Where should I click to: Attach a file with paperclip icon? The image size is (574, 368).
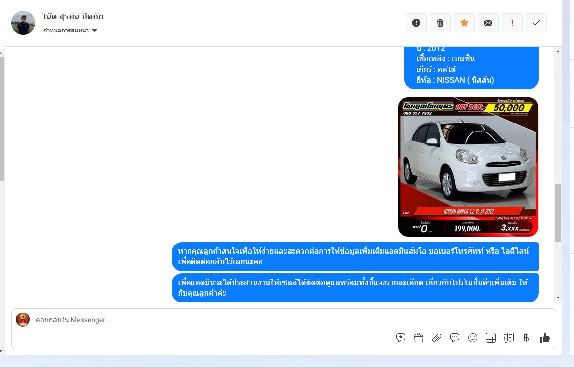pyautogui.click(x=437, y=338)
